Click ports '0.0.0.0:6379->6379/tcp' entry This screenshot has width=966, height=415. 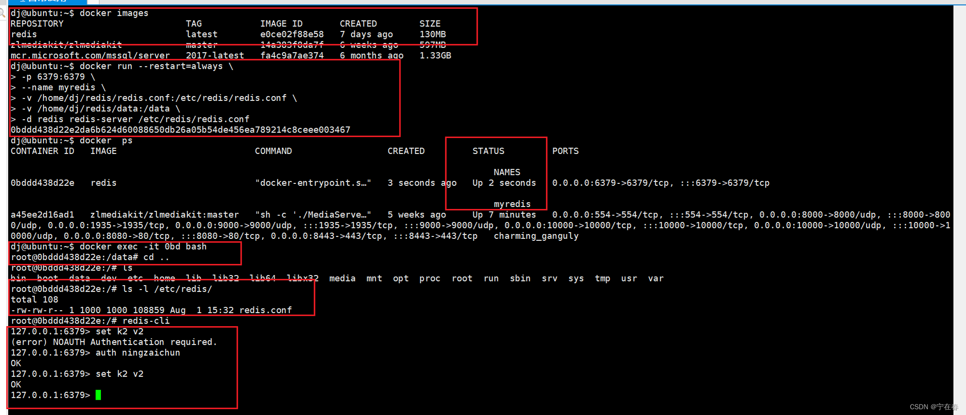click(611, 183)
